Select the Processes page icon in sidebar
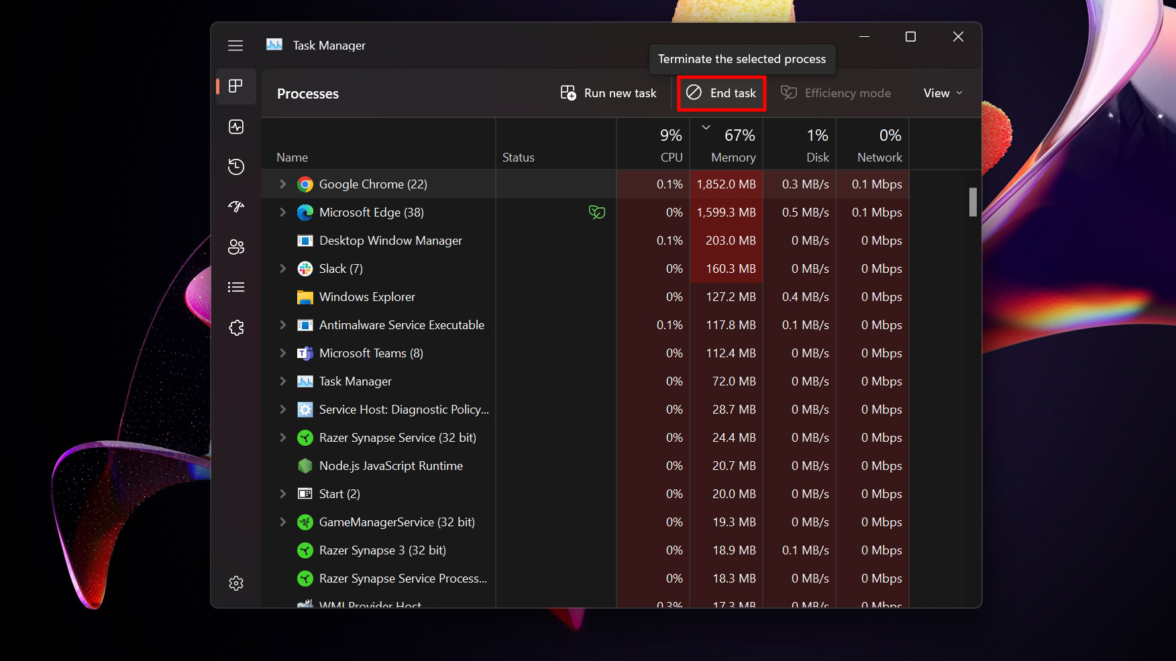The width and height of the screenshot is (1176, 661). pos(236,86)
